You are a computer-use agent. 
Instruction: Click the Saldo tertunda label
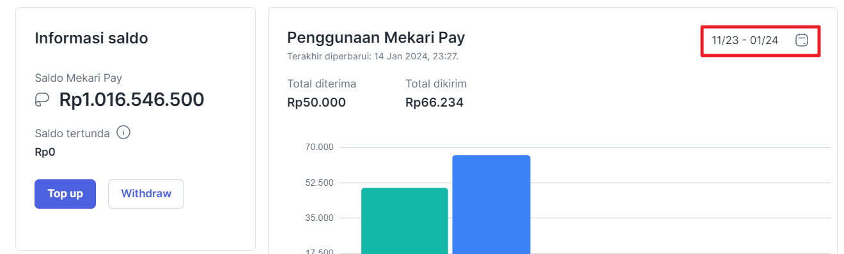click(72, 133)
